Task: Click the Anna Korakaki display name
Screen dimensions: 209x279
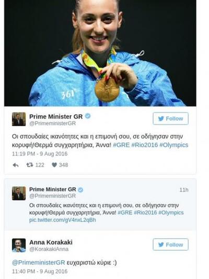Action: point(51,242)
